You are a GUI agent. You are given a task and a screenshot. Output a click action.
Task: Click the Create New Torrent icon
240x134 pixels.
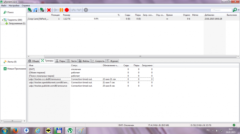tap(42, 10)
